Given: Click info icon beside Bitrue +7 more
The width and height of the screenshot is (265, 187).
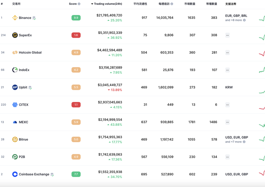Looking at the screenshot, I should (x=244, y=142).
